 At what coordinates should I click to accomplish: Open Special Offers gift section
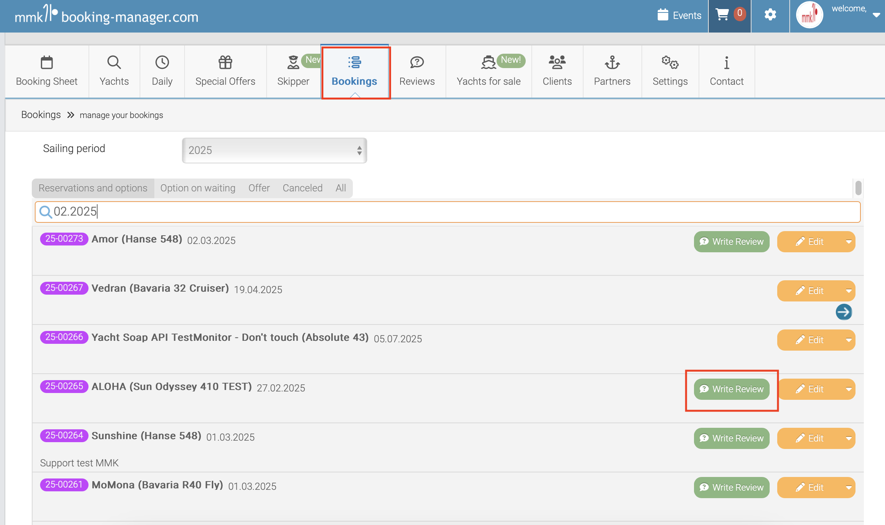[x=225, y=71]
